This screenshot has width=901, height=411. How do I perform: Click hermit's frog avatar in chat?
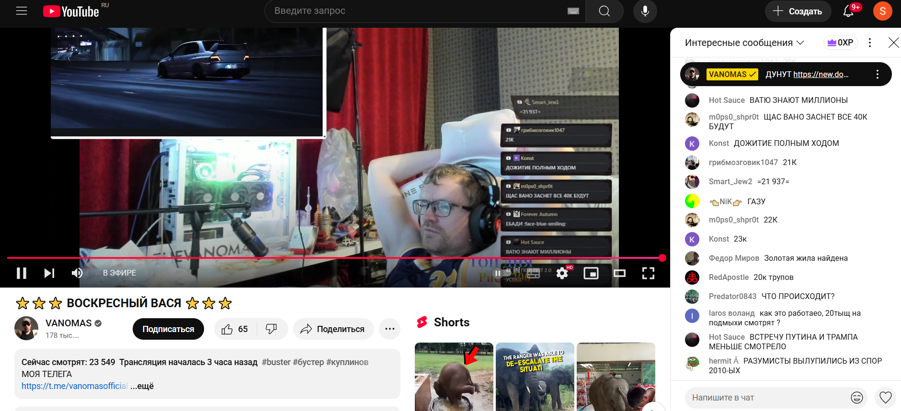point(692,364)
